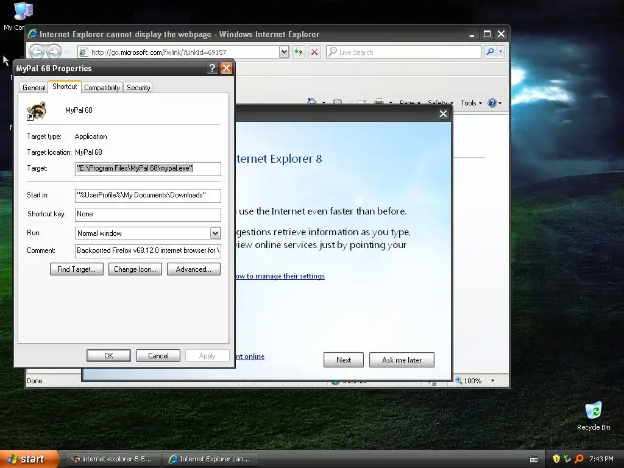Click the Comment text field

click(147, 250)
